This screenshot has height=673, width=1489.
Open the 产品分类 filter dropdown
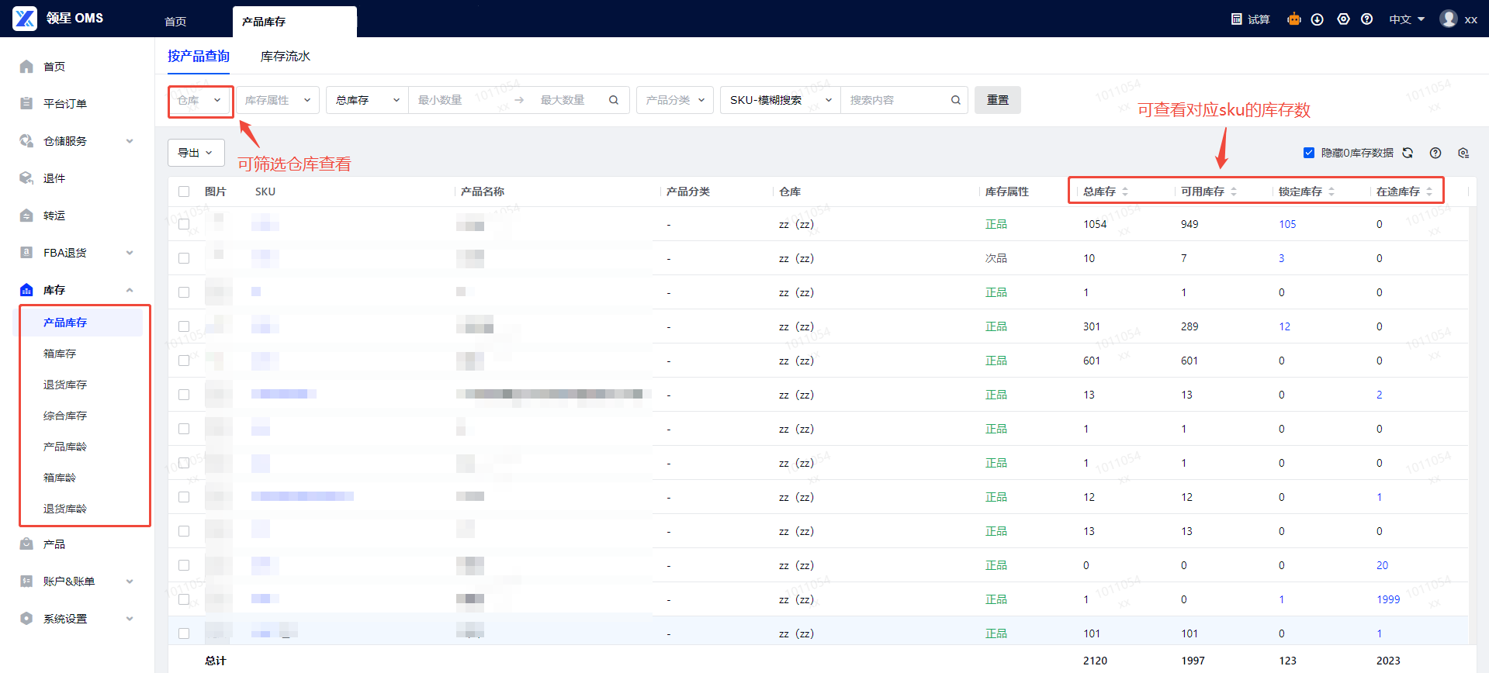pyautogui.click(x=675, y=100)
